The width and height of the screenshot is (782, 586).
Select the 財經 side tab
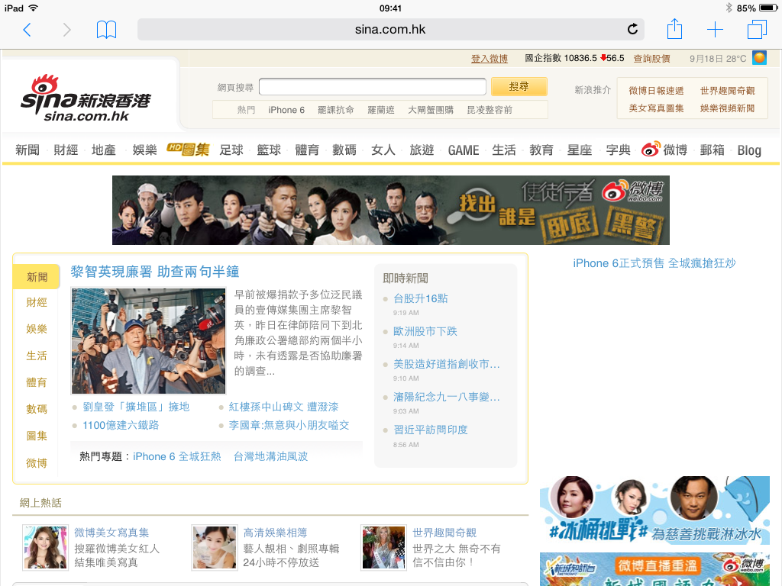[x=37, y=302]
